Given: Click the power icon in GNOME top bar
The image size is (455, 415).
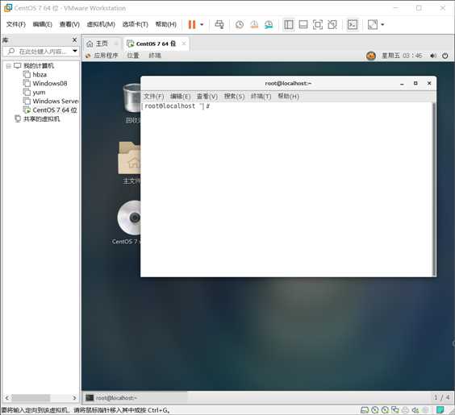Looking at the screenshot, I should 445,56.
